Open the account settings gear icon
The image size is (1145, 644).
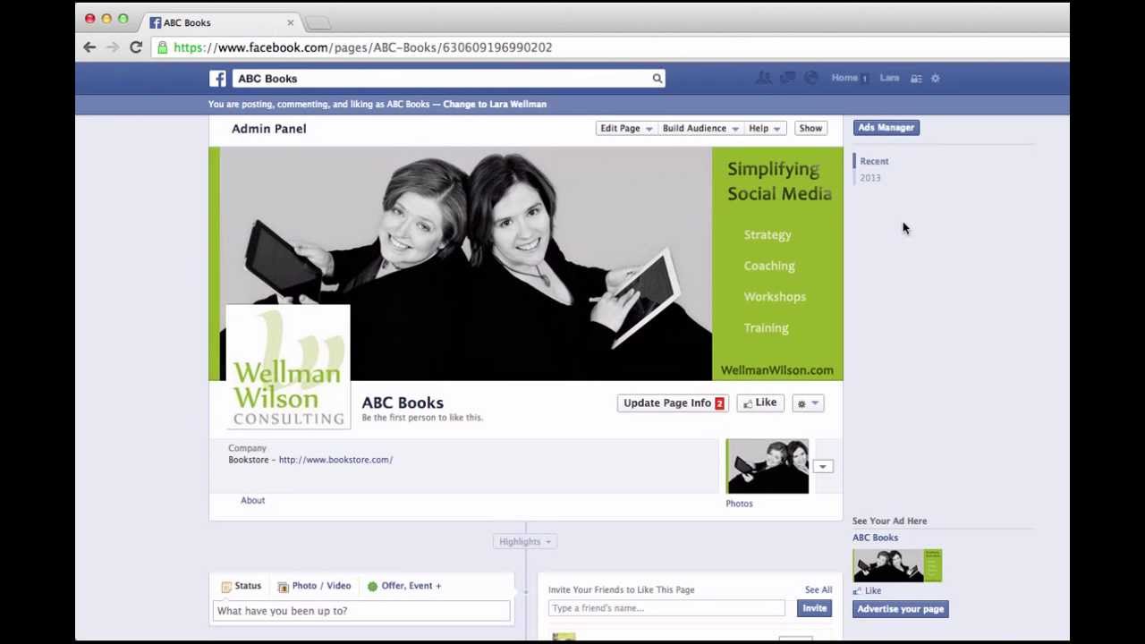coord(935,79)
